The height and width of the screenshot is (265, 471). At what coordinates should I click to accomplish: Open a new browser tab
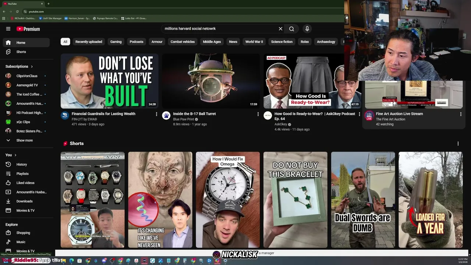point(48,4)
